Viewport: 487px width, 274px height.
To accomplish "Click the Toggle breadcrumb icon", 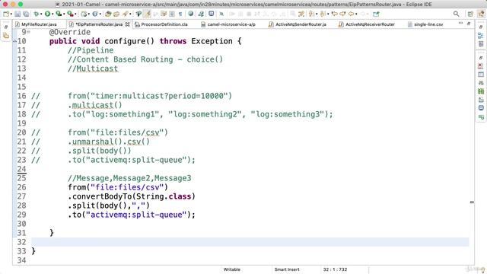I will tap(138, 14).
